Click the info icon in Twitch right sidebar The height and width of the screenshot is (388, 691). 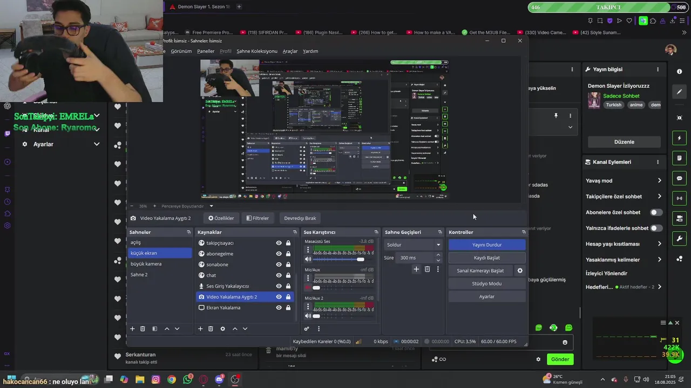[679, 72]
